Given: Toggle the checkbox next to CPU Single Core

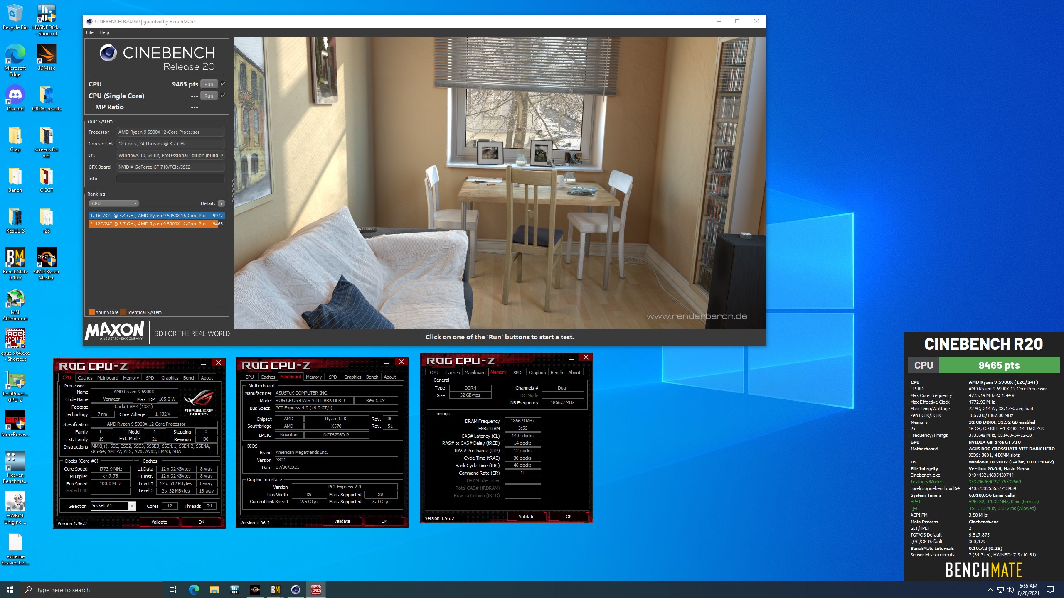Looking at the screenshot, I should pos(223,96).
